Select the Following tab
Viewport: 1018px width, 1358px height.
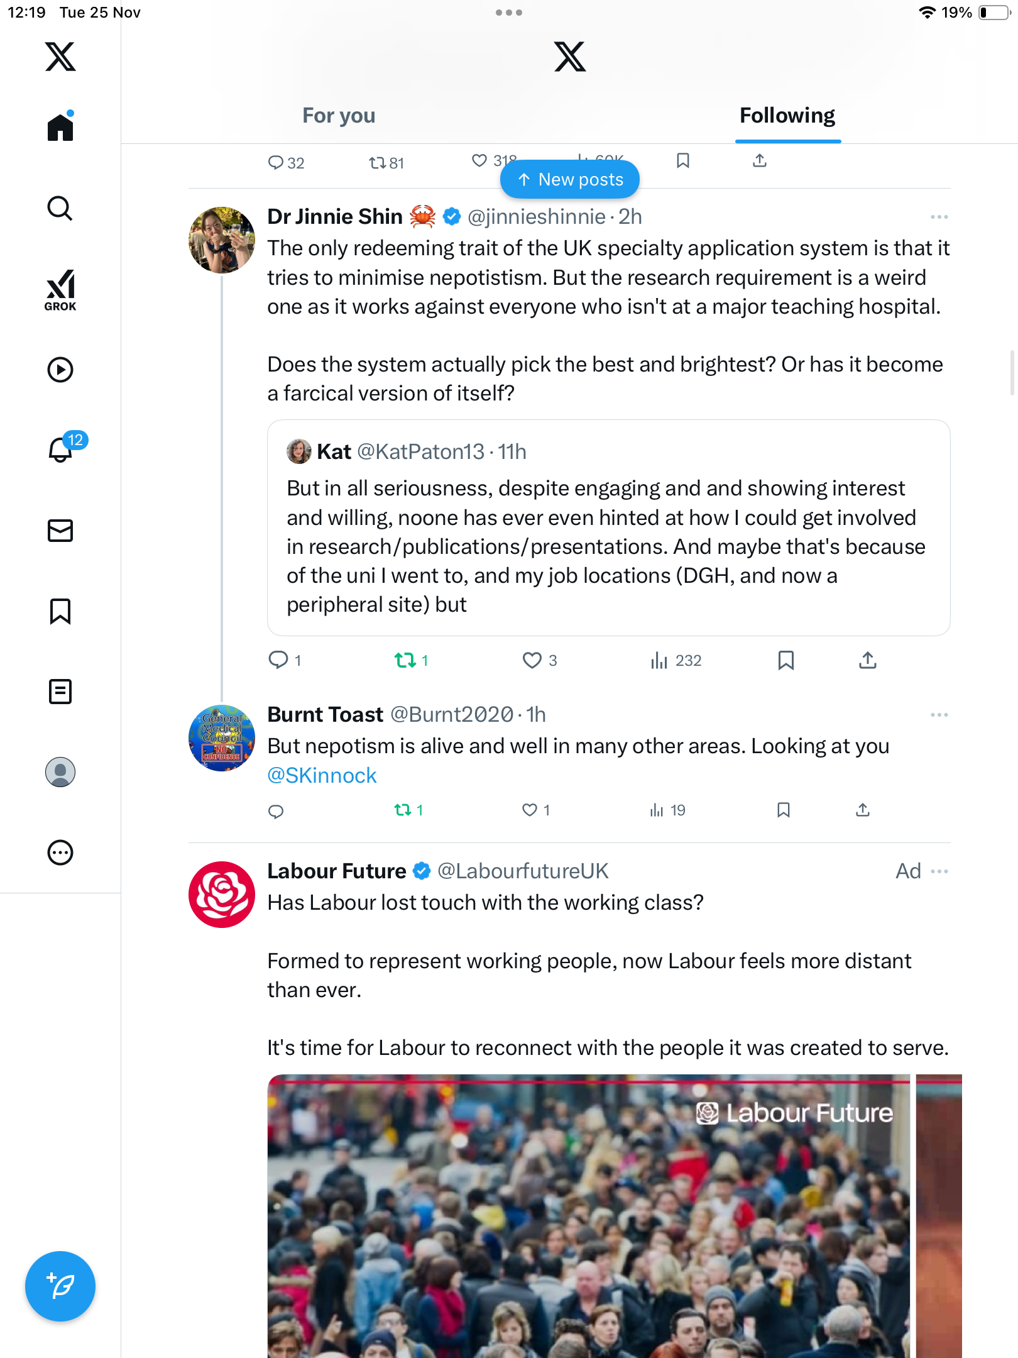pos(787,116)
